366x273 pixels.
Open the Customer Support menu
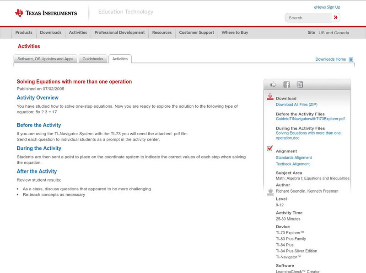pos(197,32)
